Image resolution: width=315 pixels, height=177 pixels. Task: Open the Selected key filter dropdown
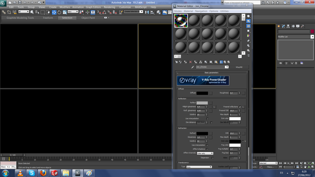point(268,163)
